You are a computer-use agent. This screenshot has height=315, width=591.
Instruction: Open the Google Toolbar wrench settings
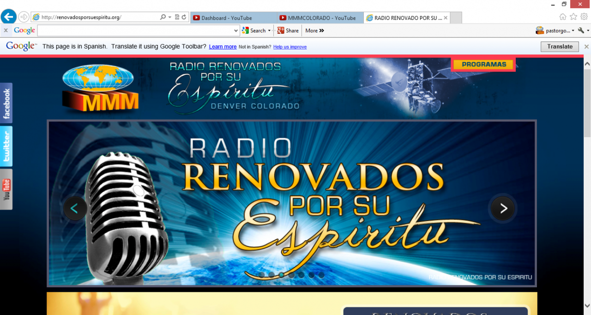581,30
